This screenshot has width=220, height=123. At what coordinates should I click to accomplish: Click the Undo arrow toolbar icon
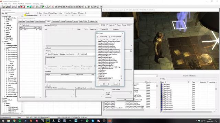pyautogui.click(x=13, y=7)
